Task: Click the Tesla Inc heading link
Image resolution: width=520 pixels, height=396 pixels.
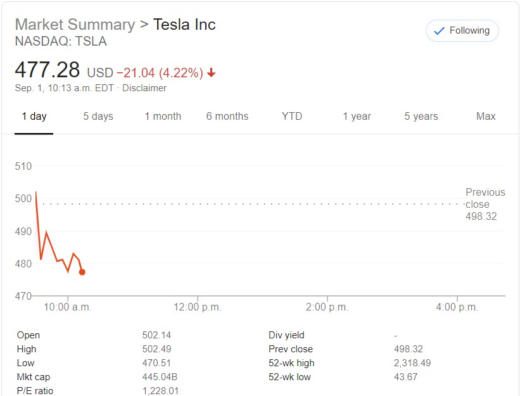Action: pos(184,24)
